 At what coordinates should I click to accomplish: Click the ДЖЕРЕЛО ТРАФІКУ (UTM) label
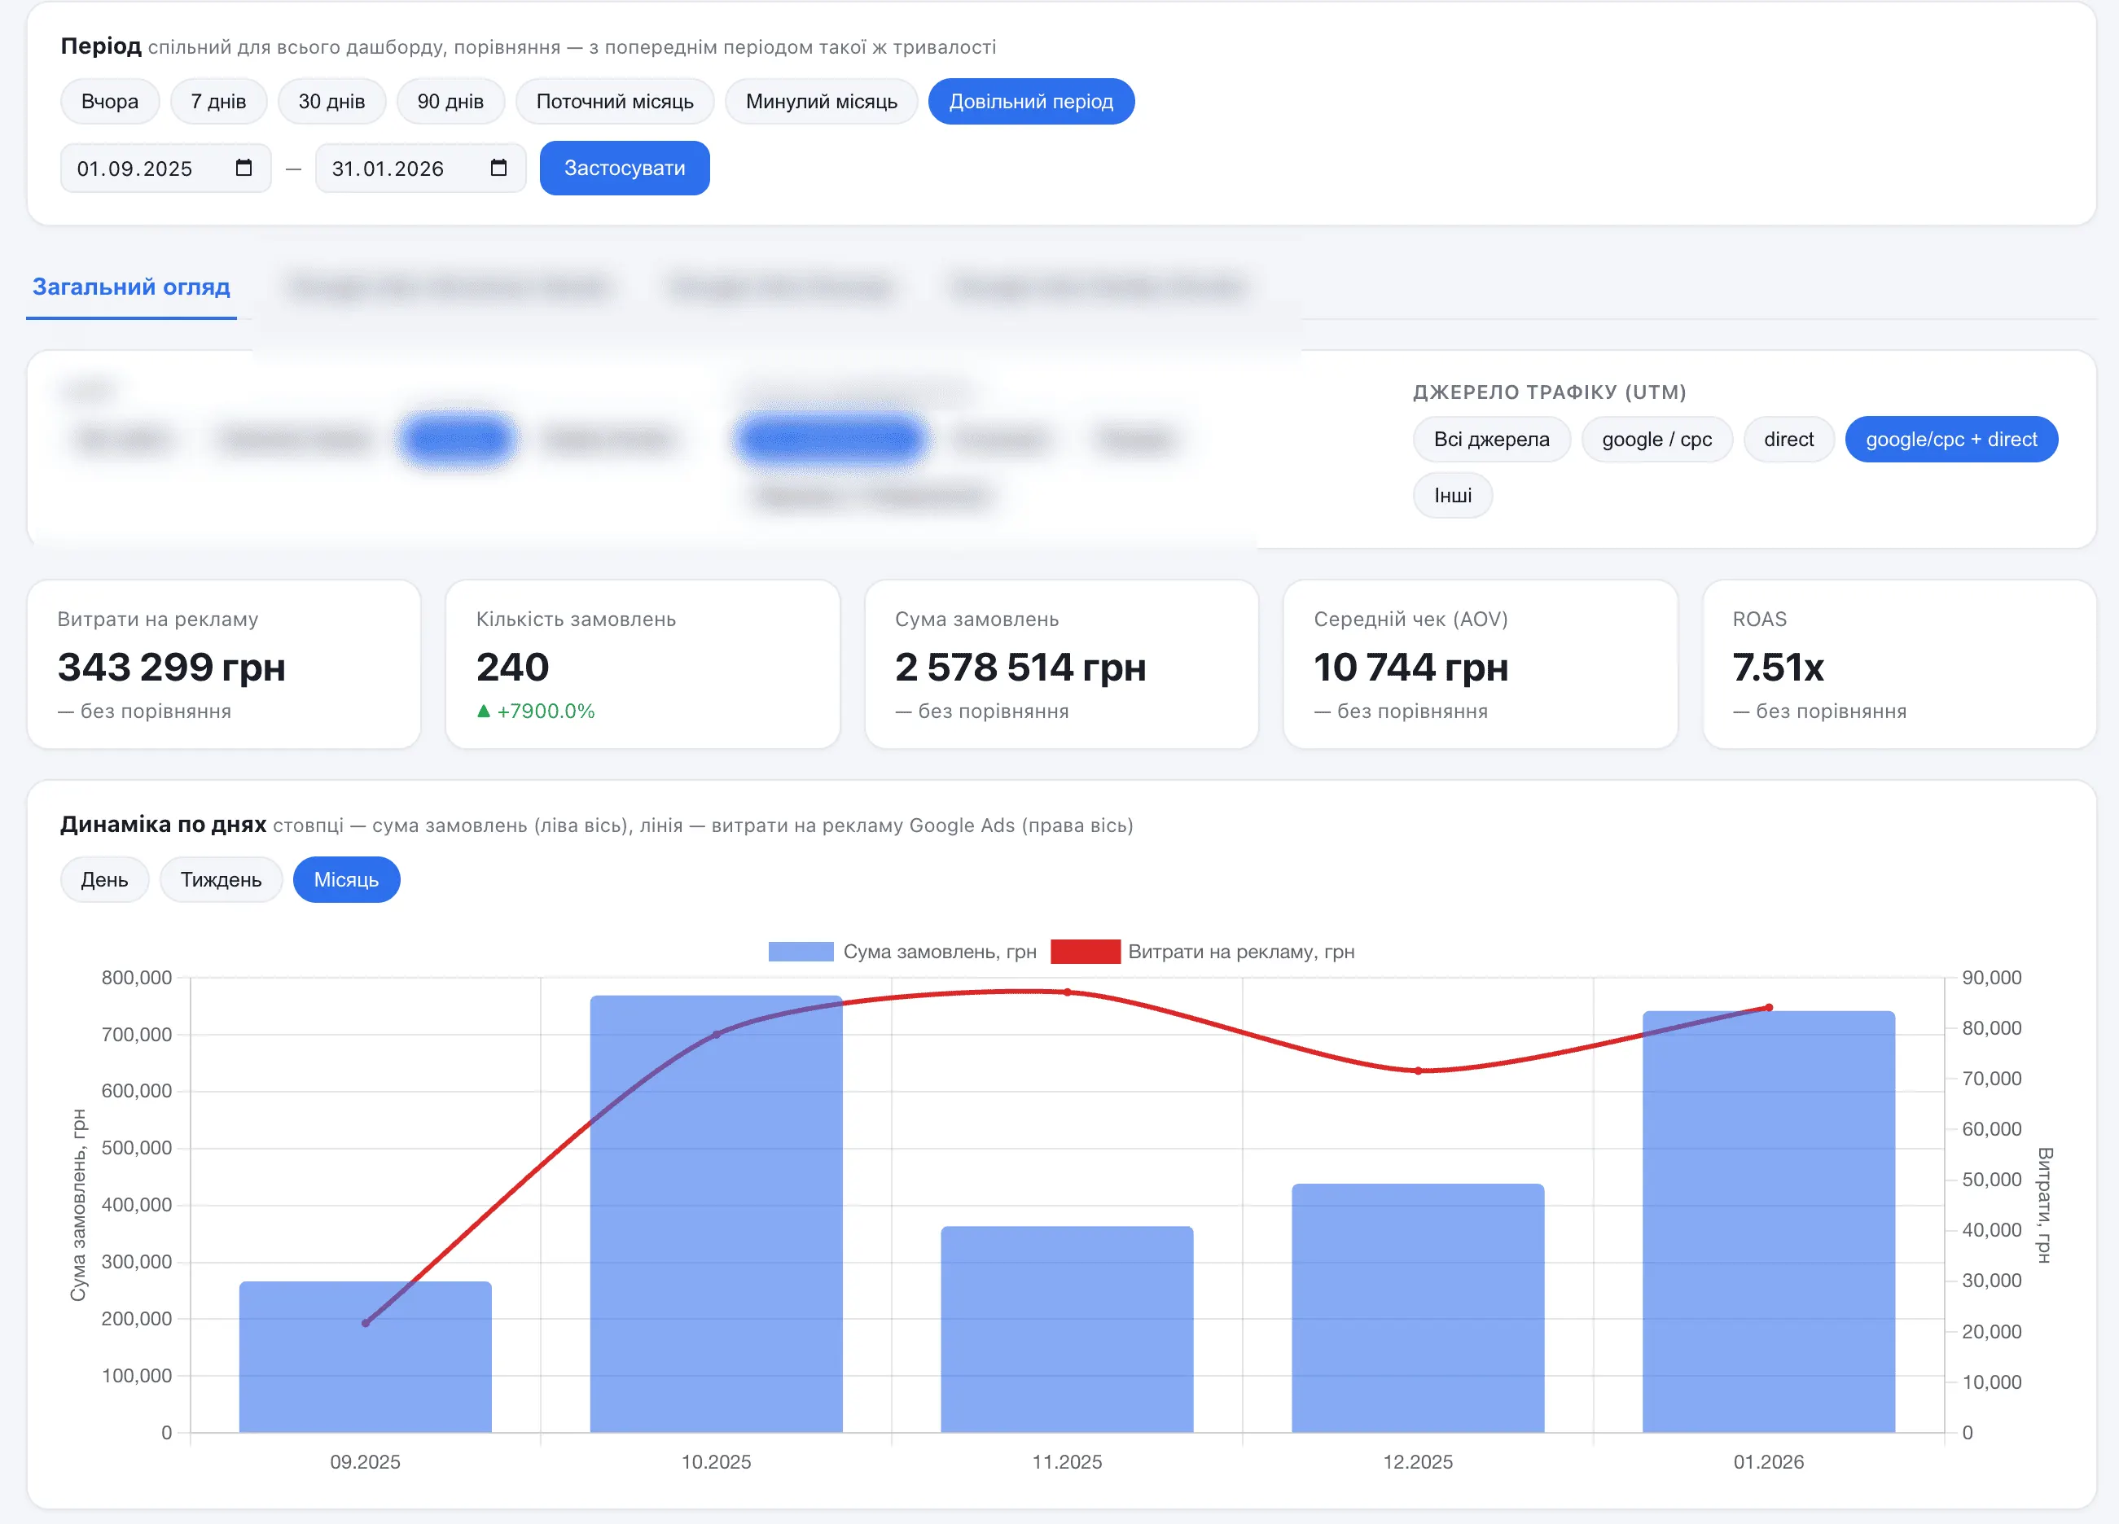1549,392
